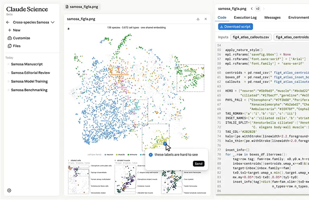This screenshot has height=200, width=309.
Task: Click the Download script button
Action: [235, 26]
